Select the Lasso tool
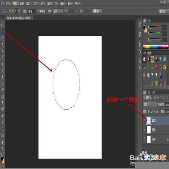This screenshot has height=169, width=169. pyautogui.click(x=2, y=38)
